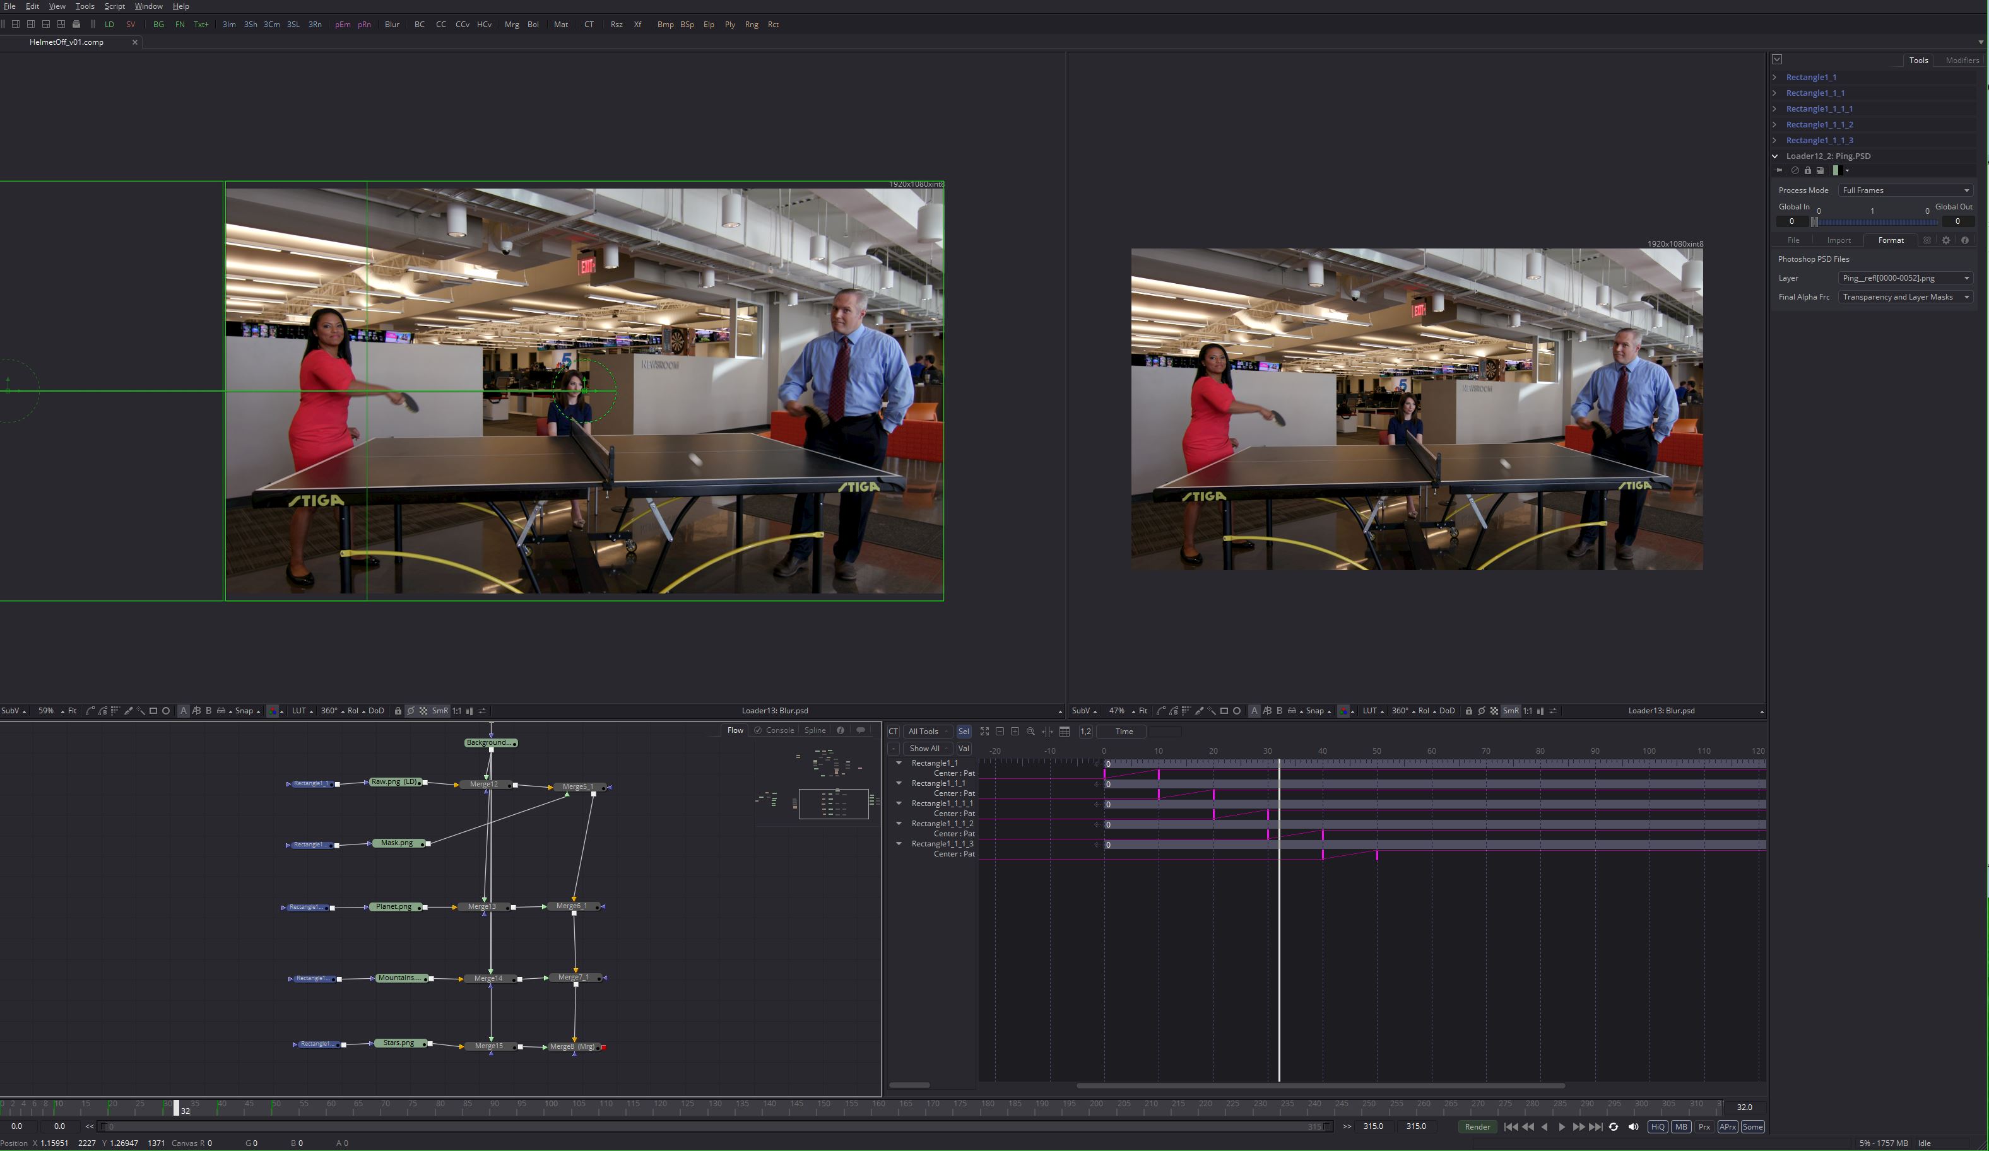The height and width of the screenshot is (1151, 1989).
Task: Toggle HiQ high quality mode
Action: (x=1658, y=1126)
